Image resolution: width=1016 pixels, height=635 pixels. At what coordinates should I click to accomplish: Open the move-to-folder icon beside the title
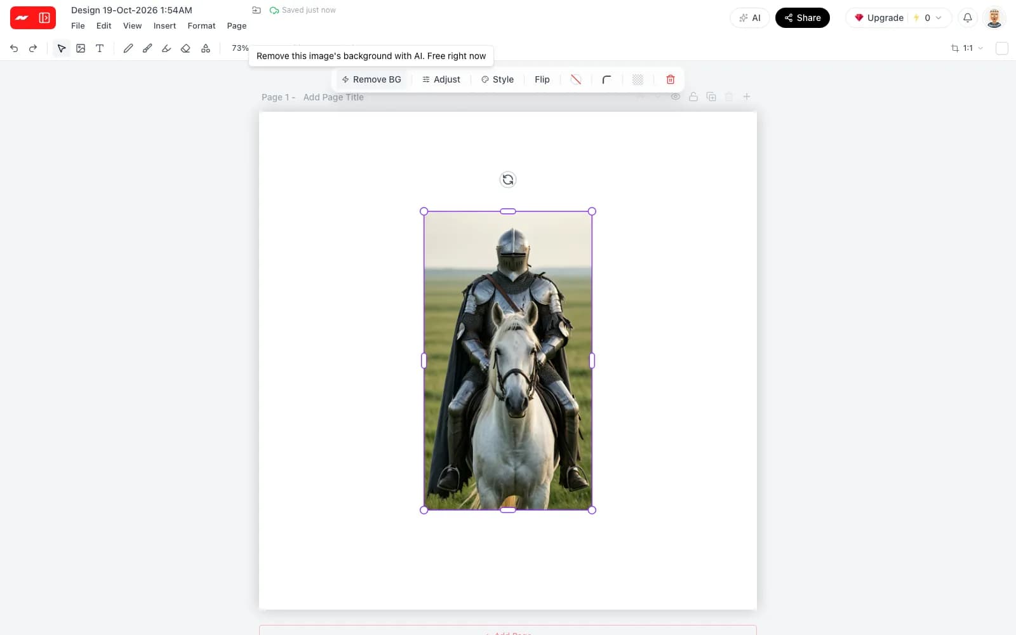click(257, 10)
